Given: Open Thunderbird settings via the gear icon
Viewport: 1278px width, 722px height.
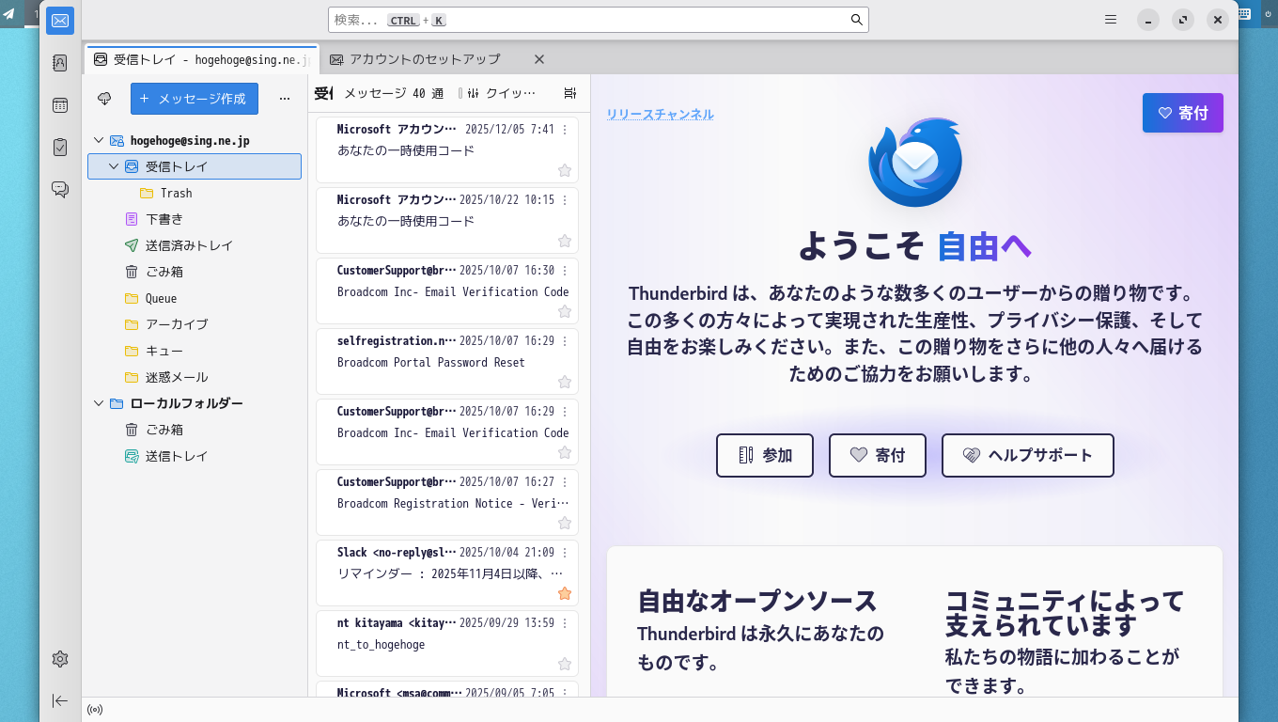Looking at the screenshot, I should click(x=60, y=658).
